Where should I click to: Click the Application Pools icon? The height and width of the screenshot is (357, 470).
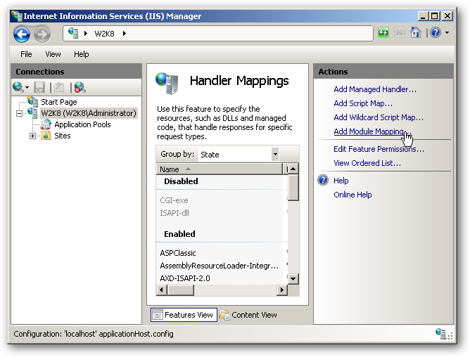click(x=46, y=124)
